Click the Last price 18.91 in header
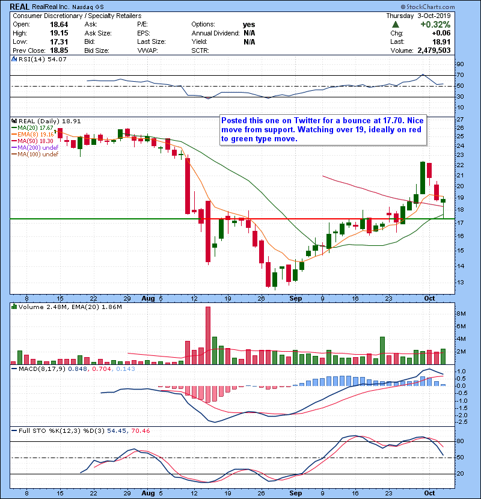481x499 pixels. (441, 41)
